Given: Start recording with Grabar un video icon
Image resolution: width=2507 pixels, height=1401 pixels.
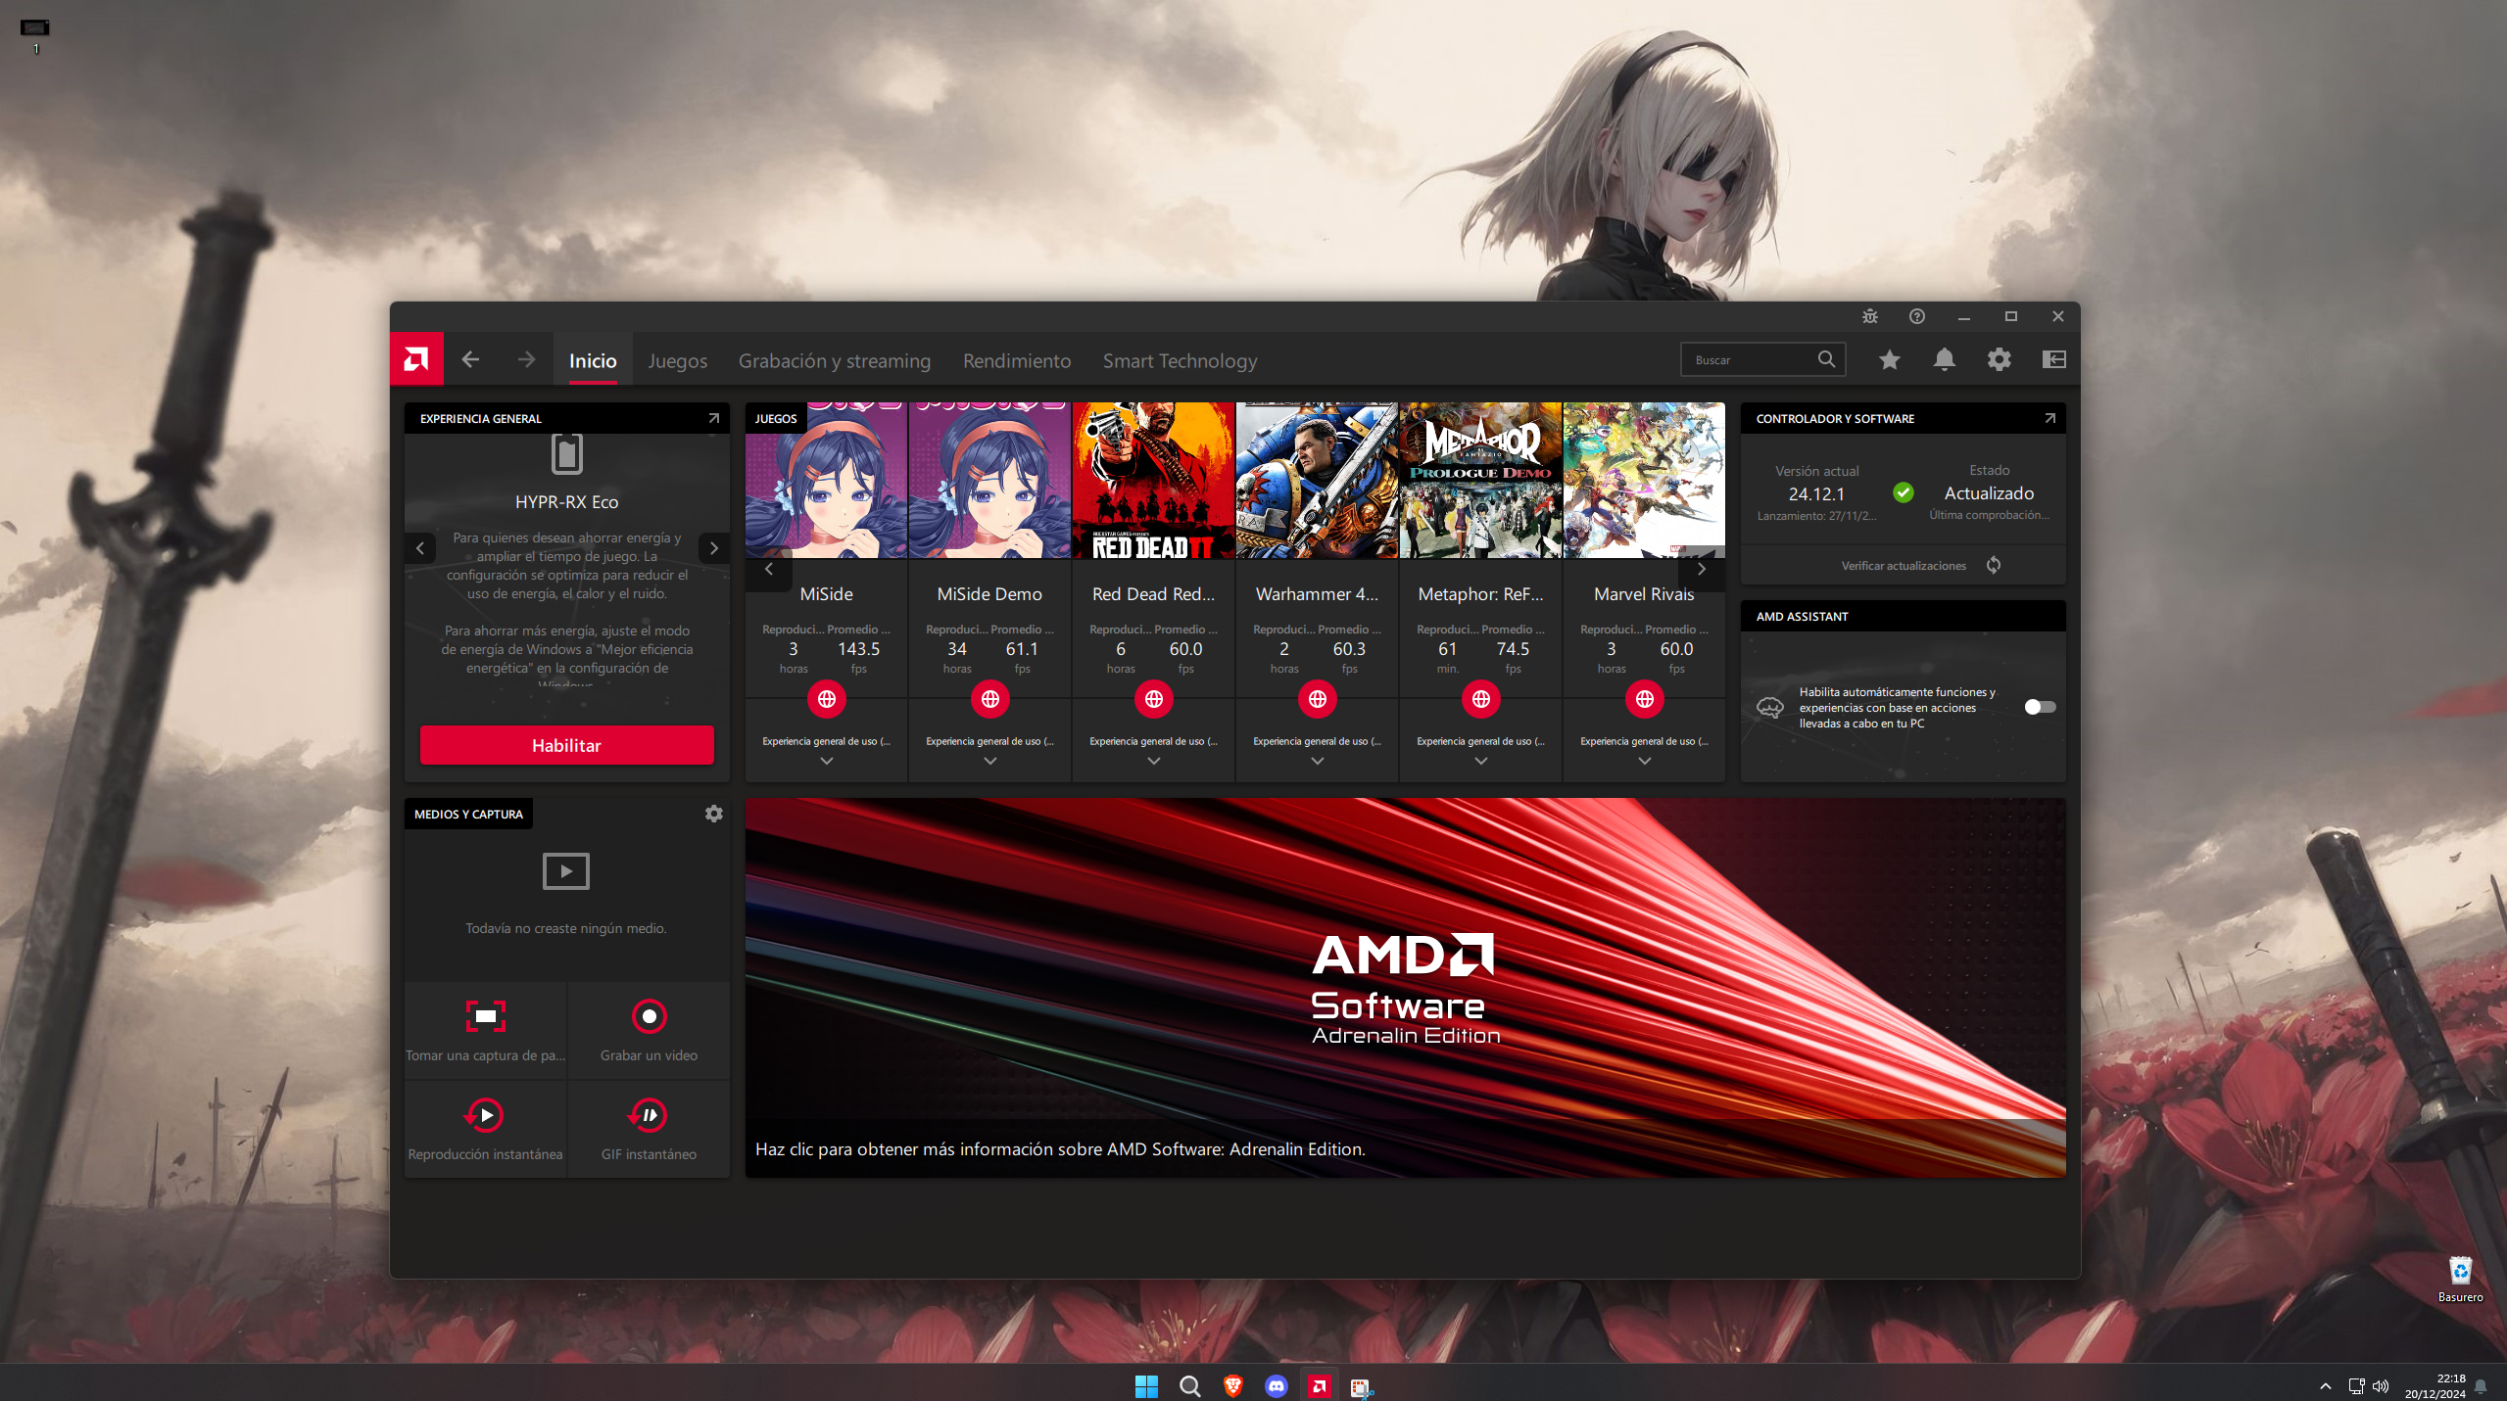Looking at the screenshot, I should pyautogui.click(x=649, y=1016).
